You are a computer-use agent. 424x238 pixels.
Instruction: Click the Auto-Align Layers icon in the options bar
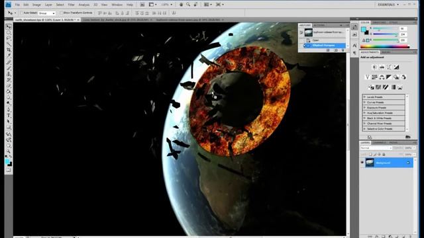pos(174,13)
